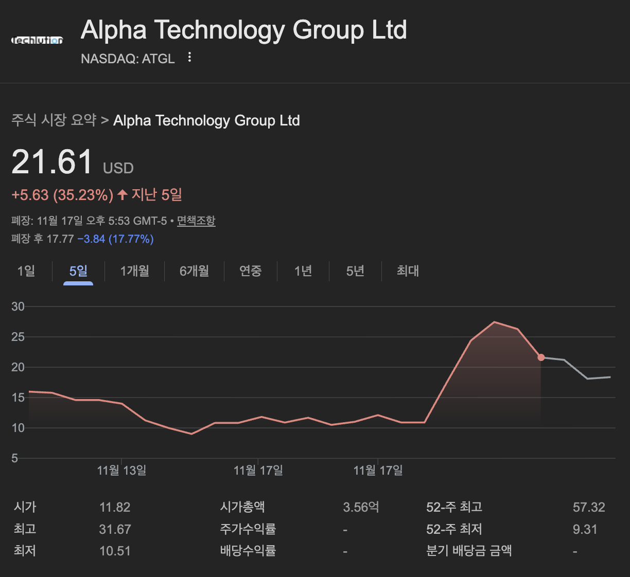Click the 배당수익률 label
The image size is (630, 577).
tap(248, 551)
